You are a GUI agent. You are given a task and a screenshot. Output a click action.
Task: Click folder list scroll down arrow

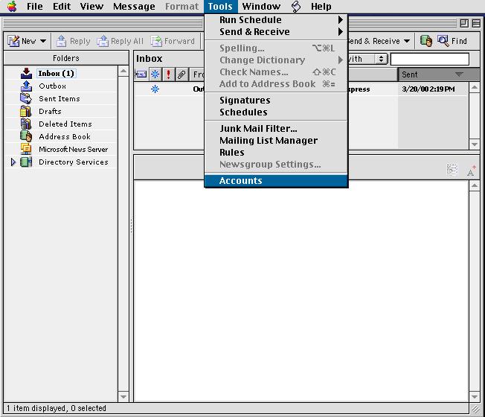pyautogui.click(x=123, y=396)
